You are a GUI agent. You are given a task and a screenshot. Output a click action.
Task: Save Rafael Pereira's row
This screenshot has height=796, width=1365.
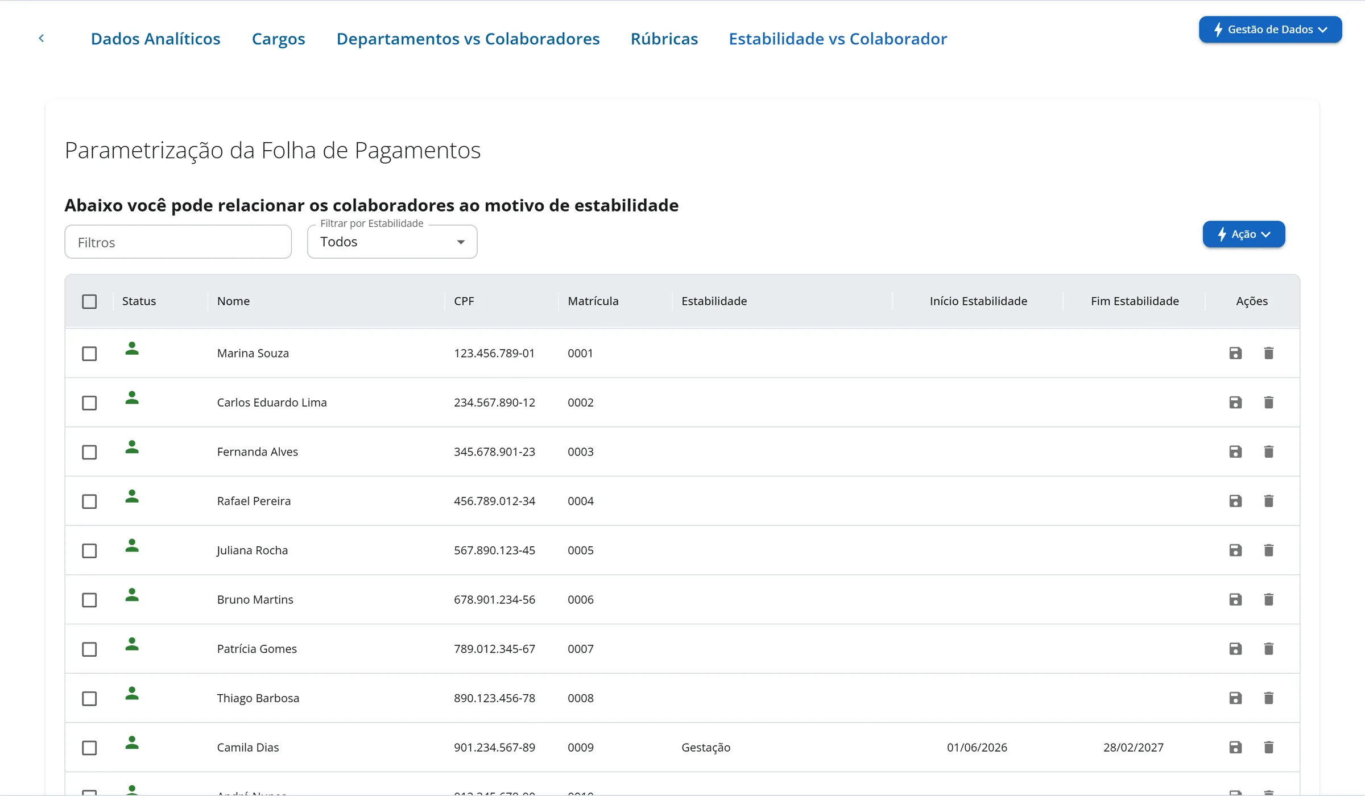(x=1235, y=501)
